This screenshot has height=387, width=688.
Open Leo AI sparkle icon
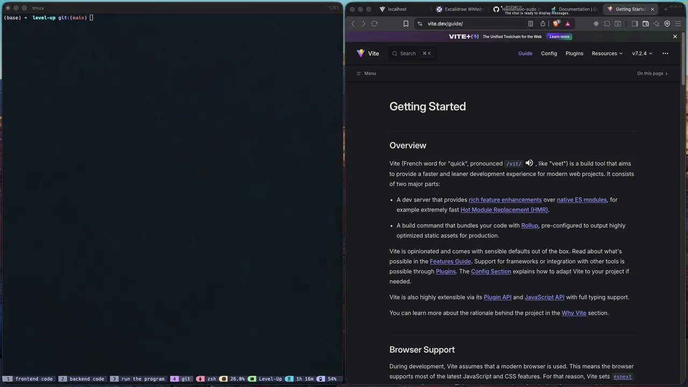(x=656, y=24)
